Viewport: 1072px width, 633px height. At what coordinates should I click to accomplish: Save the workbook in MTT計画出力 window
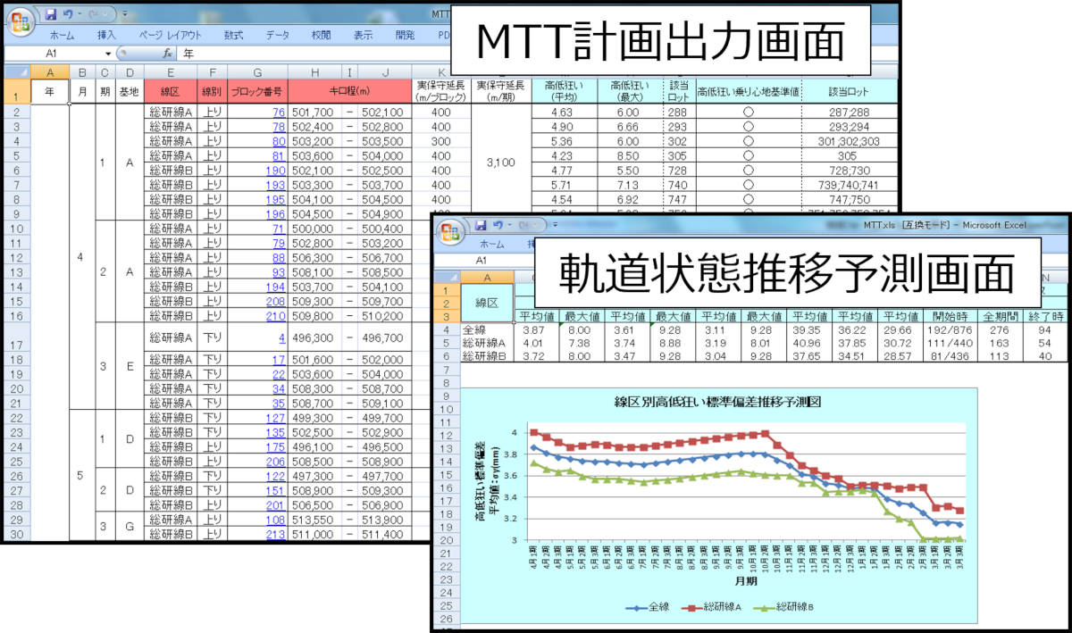(51, 15)
